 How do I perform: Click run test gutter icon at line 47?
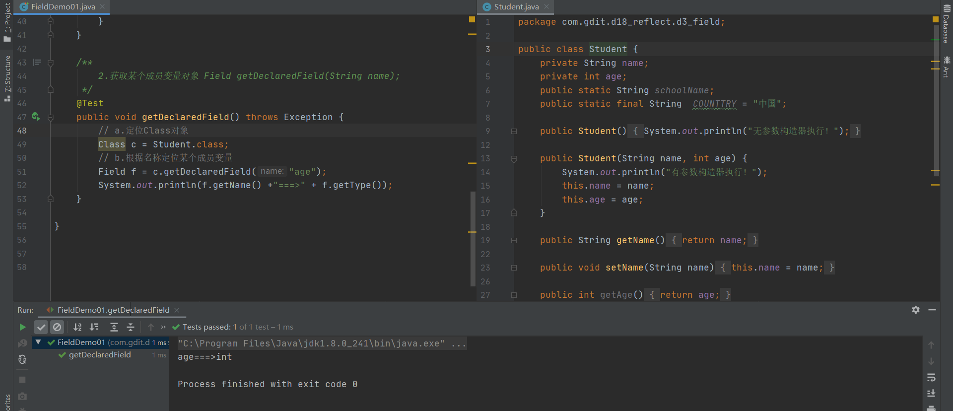36,117
